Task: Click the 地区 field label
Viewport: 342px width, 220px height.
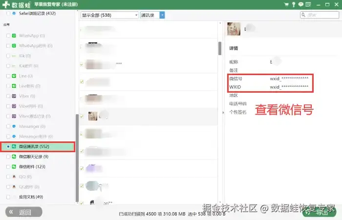Action: click(234, 96)
